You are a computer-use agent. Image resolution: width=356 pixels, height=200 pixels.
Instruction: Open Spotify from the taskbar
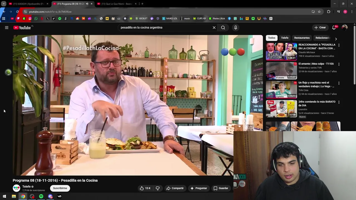(41, 196)
